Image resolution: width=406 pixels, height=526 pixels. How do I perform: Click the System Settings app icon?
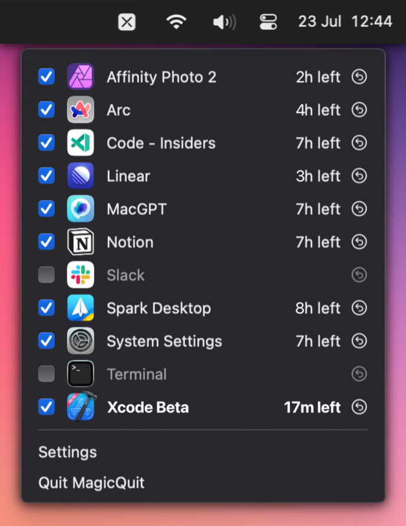(81, 341)
